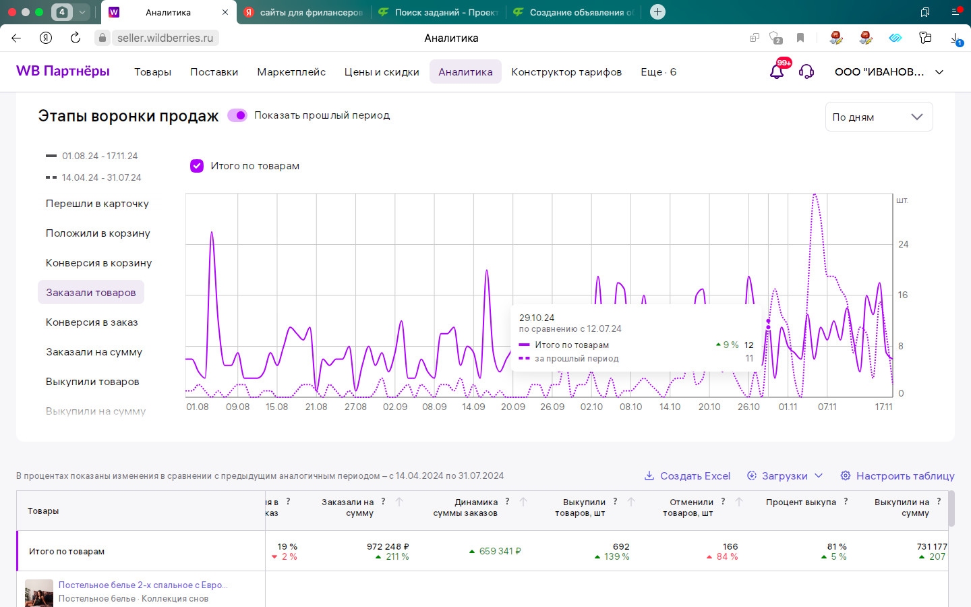The image size is (971, 607).
Task: Click the address bar showing seller.wildberries.ru
Action: click(165, 38)
